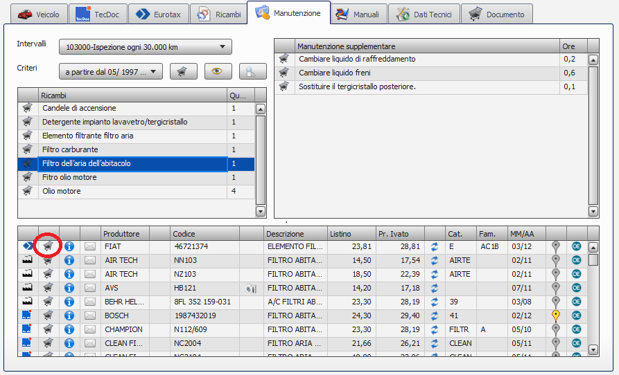Click OE badge in AIR TECH NN103 row

576,260
